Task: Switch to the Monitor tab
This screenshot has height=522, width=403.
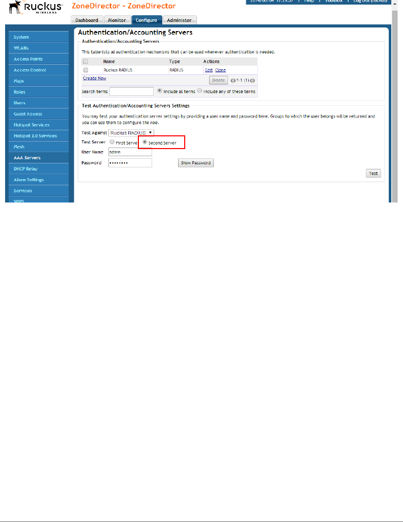Action: click(117, 20)
